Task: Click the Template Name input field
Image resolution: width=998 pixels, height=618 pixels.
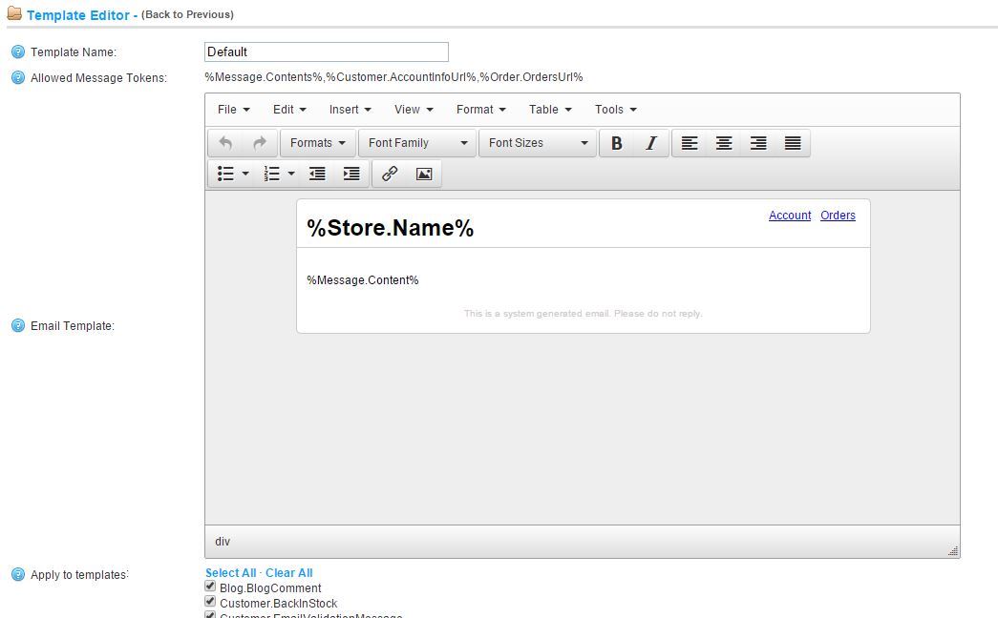Action: (x=326, y=51)
